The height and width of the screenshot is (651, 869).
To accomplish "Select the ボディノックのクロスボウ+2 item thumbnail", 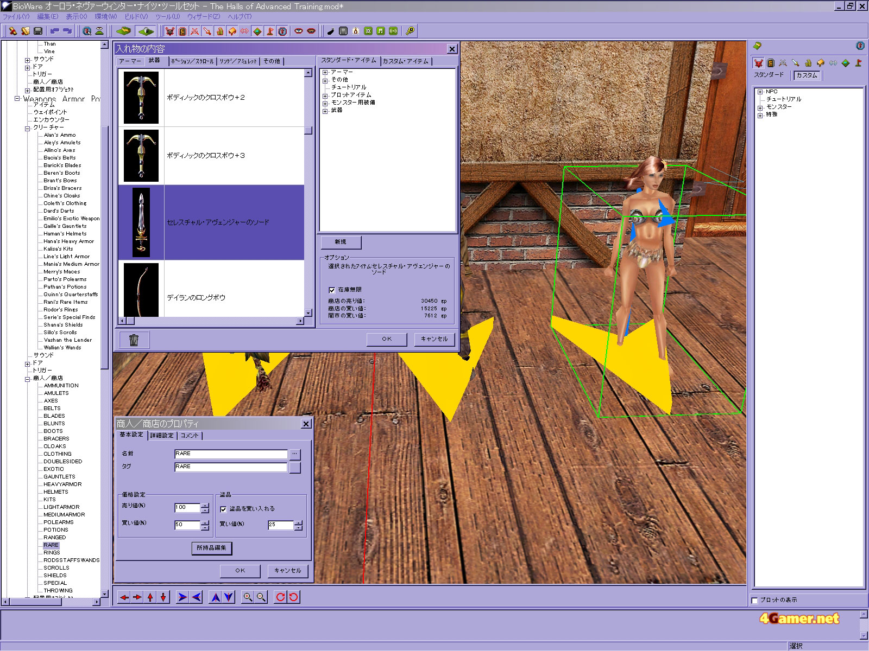I will pyautogui.click(x=141, y=98).
